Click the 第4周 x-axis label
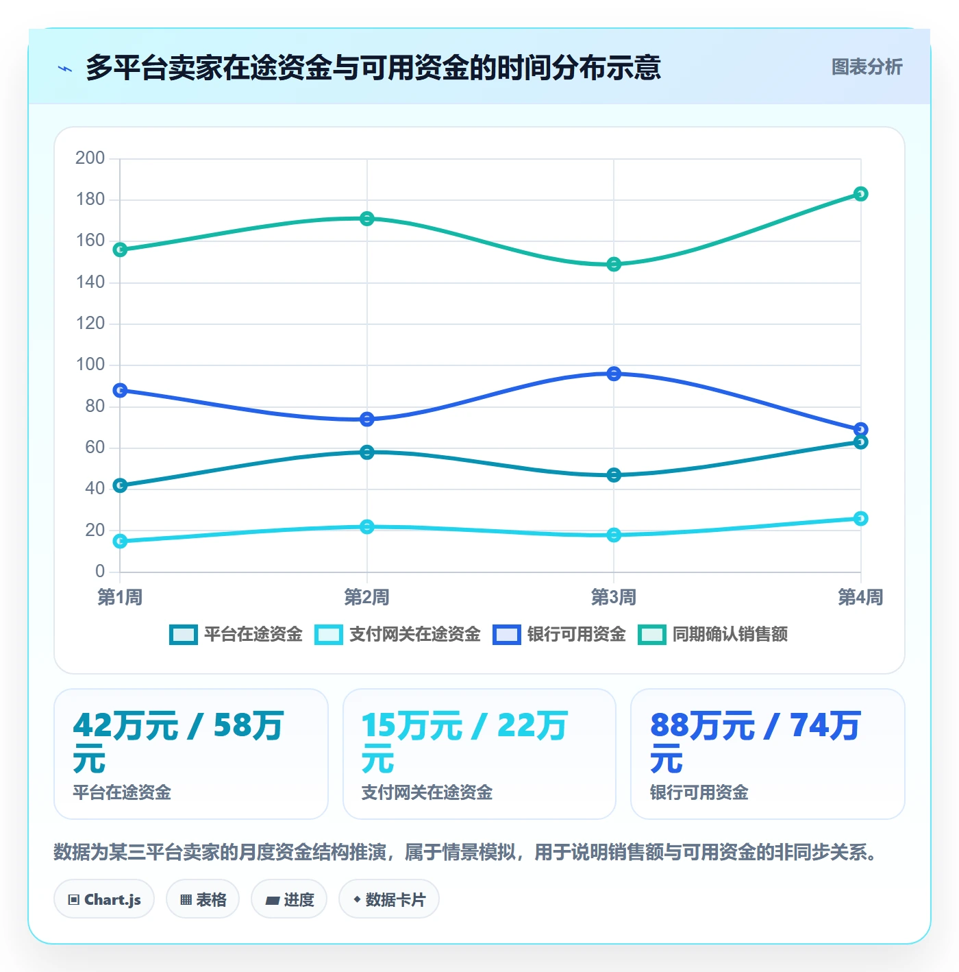Image resolution: width=959 pixels, height=972 pixels. pyautogui.click(x=861, y=597)
